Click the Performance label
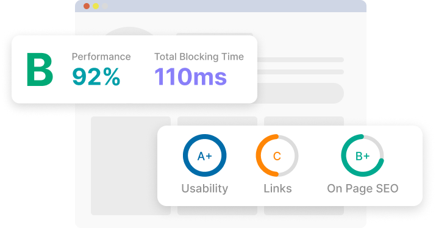Viewport: 436px width, 228px height. (x=101, y=57)
